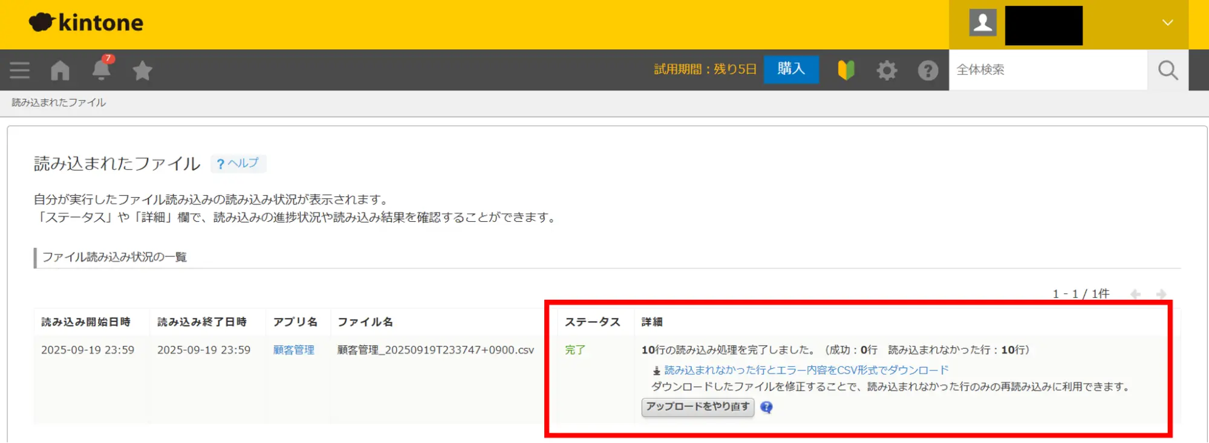Click the magnifying glass search icon

1167,71
